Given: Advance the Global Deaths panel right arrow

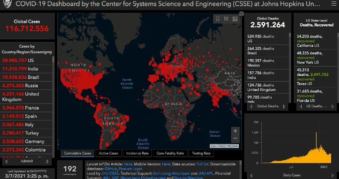Looking at the screenshot, I should tap(284, 106).
